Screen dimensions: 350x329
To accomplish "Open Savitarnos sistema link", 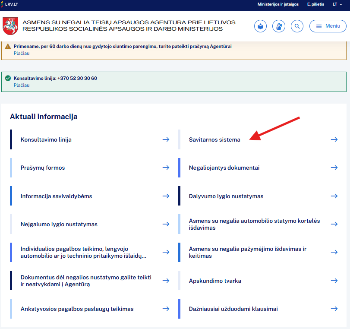I will point(214,139).
